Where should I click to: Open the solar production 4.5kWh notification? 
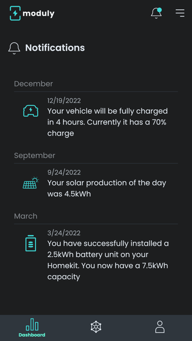click(x=96, y=183)
